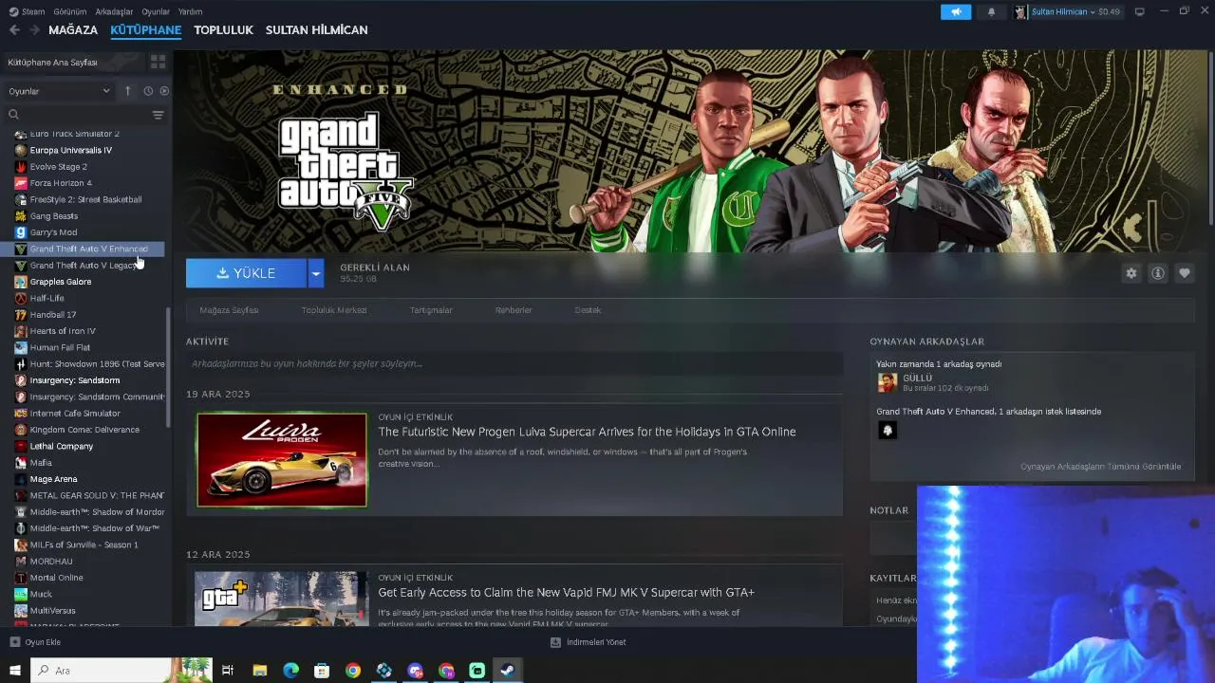This screenshot has width=1215, height=683.
Task: Select Kingdom Come: Deliverance
Action: (x=84, y=430)
